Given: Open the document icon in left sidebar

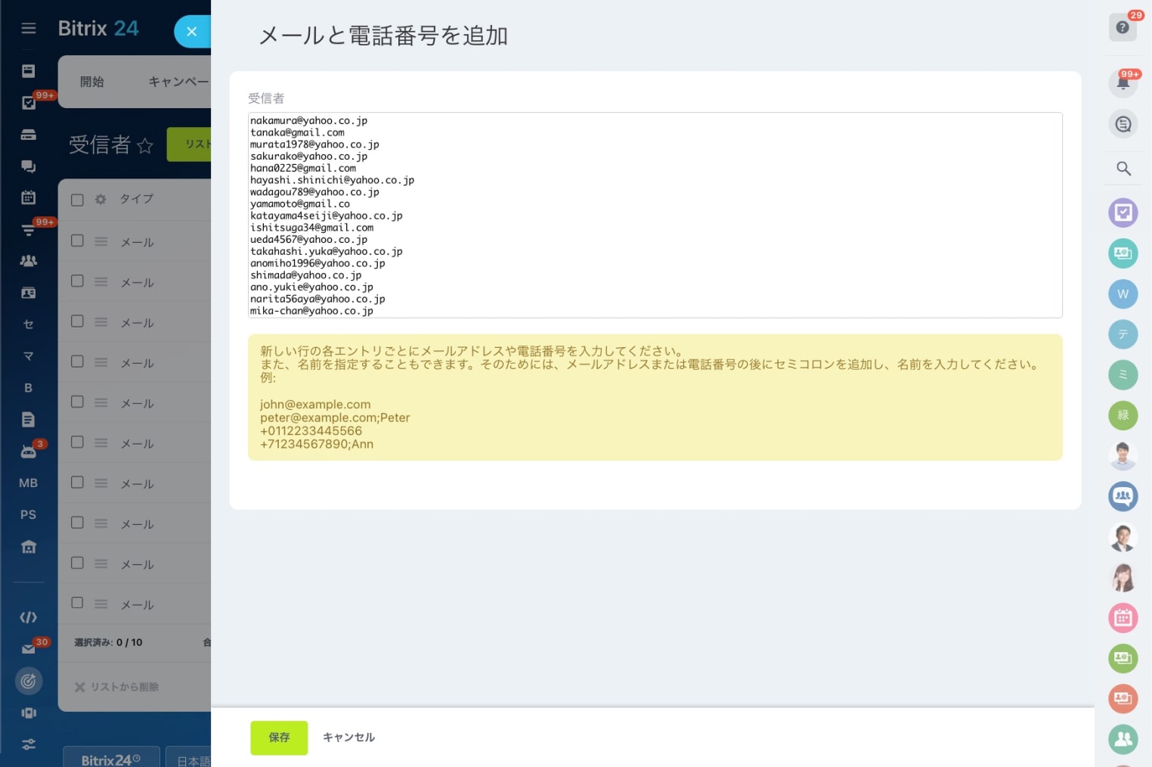Looking at the screenshot, I should coord(29,420).
